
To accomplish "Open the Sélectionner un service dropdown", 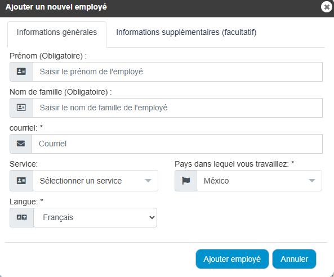I will pos(96,181).
